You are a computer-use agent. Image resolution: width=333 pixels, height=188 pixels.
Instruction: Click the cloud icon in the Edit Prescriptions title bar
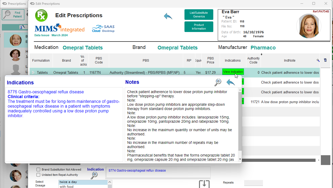pos(32,4)
